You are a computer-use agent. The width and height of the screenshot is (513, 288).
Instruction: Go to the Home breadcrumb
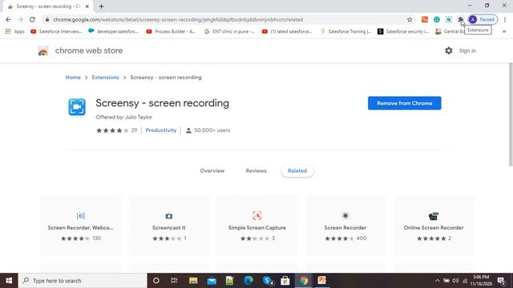pos(73,78)
